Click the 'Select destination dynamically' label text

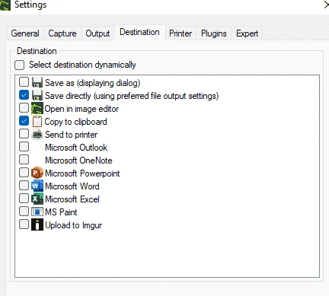82,65
